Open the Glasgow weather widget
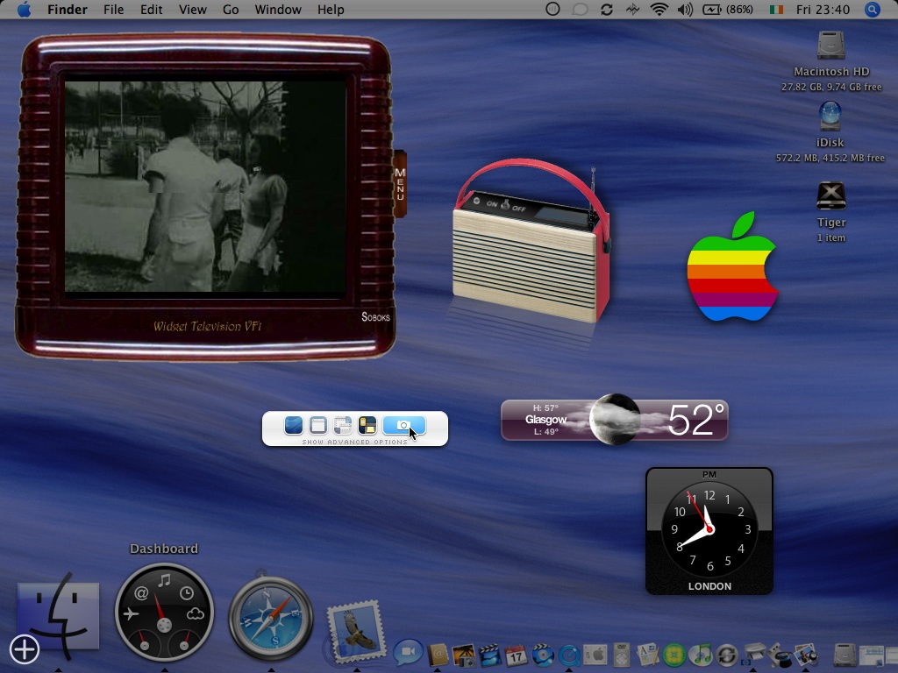 [614, 421]
